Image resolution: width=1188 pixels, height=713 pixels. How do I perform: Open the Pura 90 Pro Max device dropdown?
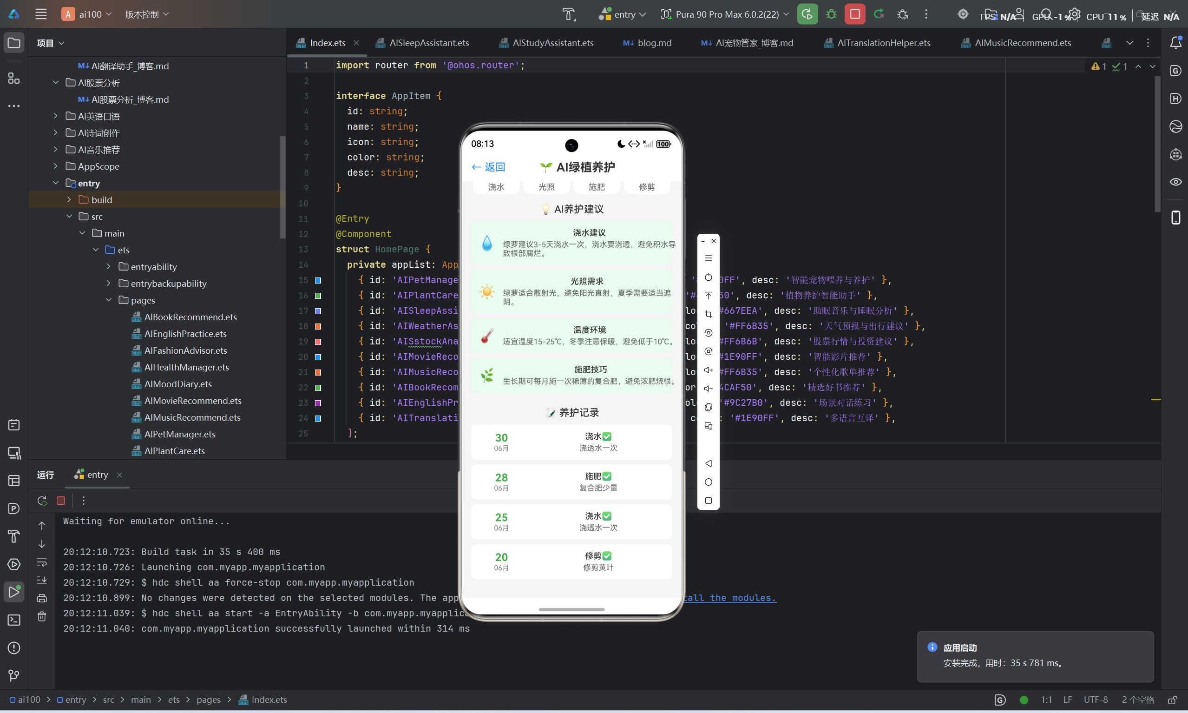point(725,14)
